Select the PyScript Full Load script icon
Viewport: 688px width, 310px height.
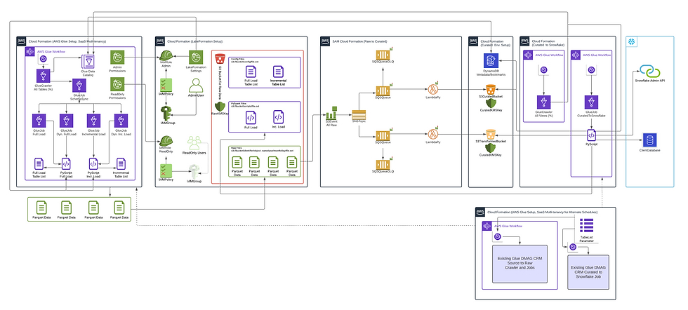click(66, 164)
